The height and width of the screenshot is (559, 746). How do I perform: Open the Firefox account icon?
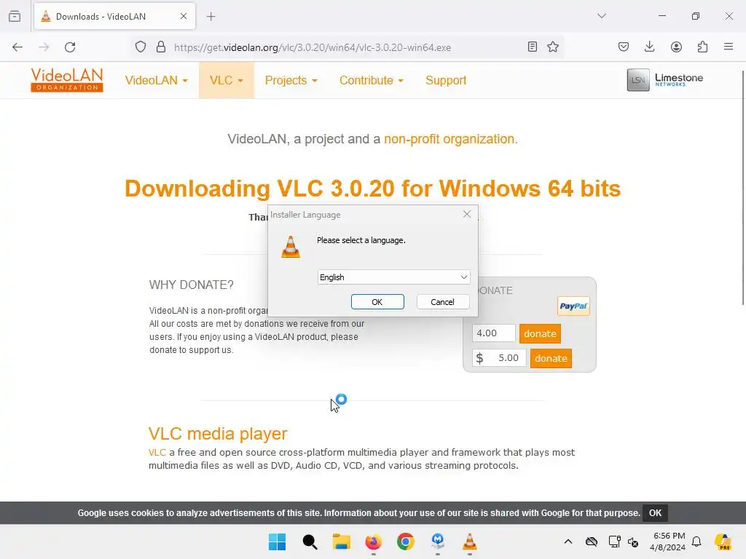point(676,47)
